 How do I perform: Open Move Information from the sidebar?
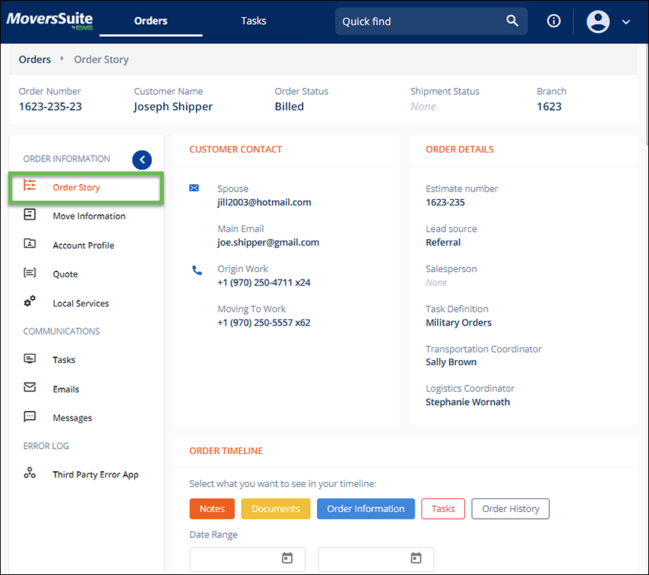[29, 216]
